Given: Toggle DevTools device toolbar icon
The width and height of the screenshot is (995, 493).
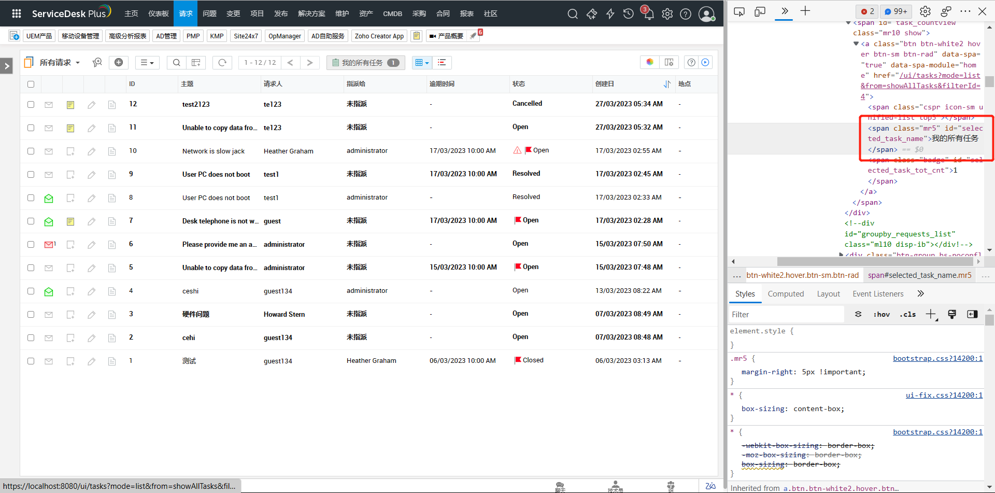Looking at the screenshot, I should (x=760, y=11).
